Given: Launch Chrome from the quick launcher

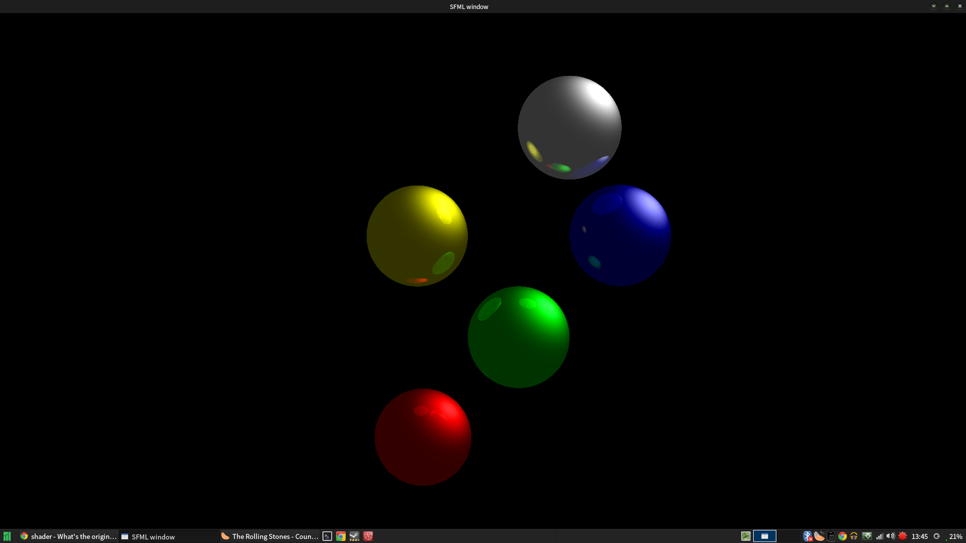Looking at the screenshot, I should (x=341, y=536).
